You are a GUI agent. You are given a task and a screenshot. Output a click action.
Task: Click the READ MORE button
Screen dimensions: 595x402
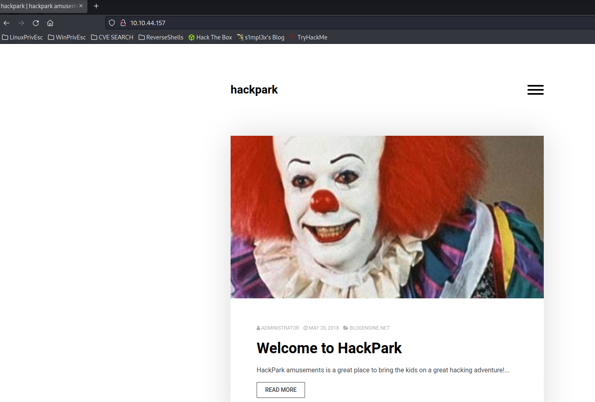(x=281, y=390)
